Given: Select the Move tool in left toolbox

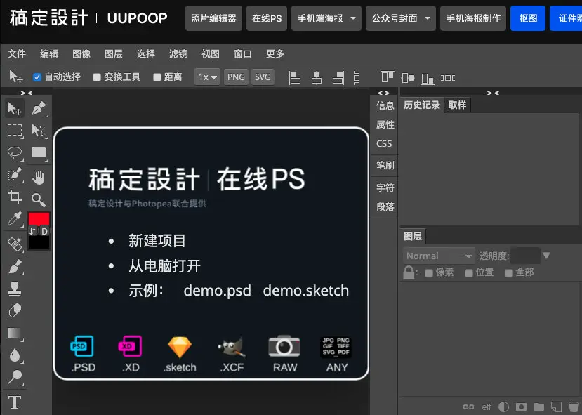Looking at the screenshot, I should (x=15, y=109).
